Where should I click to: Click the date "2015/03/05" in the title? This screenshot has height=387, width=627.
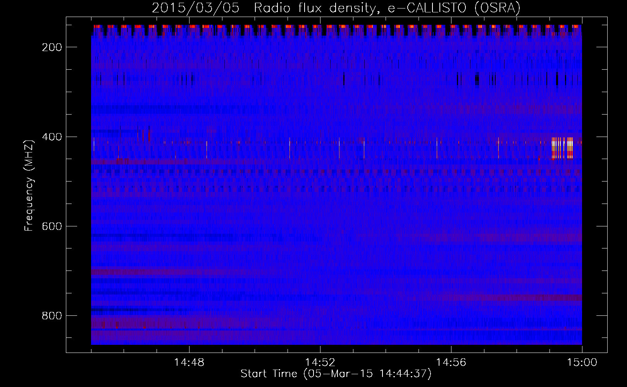click(196, 8)
